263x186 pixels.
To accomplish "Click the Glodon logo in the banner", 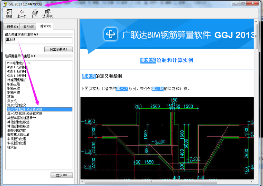I will tap(111, 34).
